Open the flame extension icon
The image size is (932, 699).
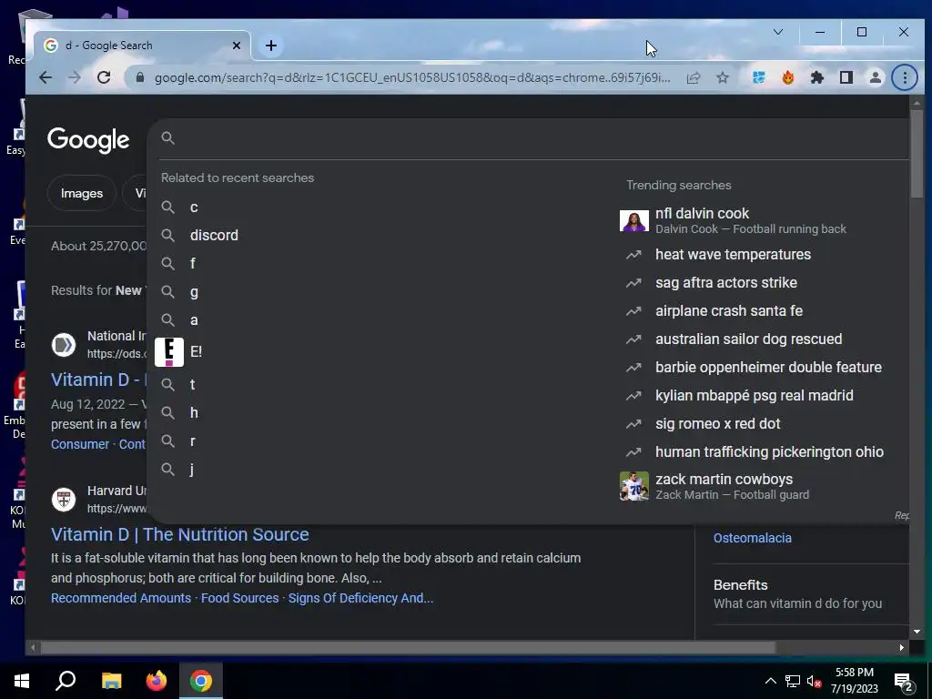[x=788, y=77]
